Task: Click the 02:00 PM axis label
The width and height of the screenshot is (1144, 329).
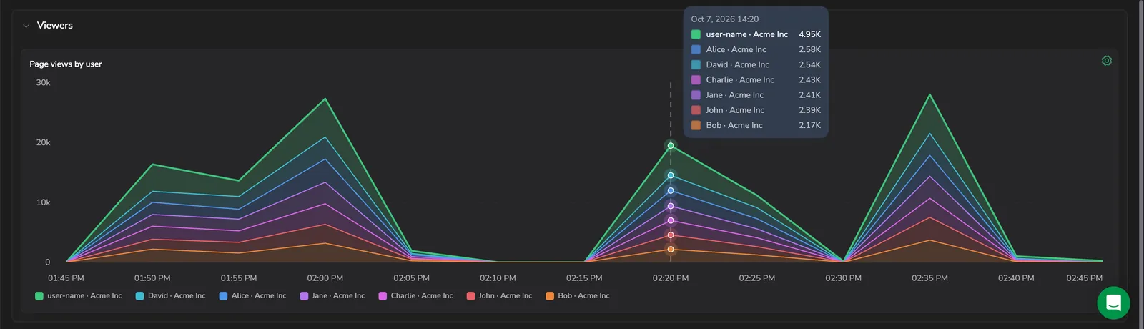Action: pos(325,278)
